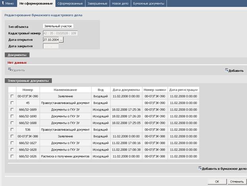Click Добавить в бумажное дело icon
The width and height of the screenshot is (247, 186).
click(x=199, y=169)
